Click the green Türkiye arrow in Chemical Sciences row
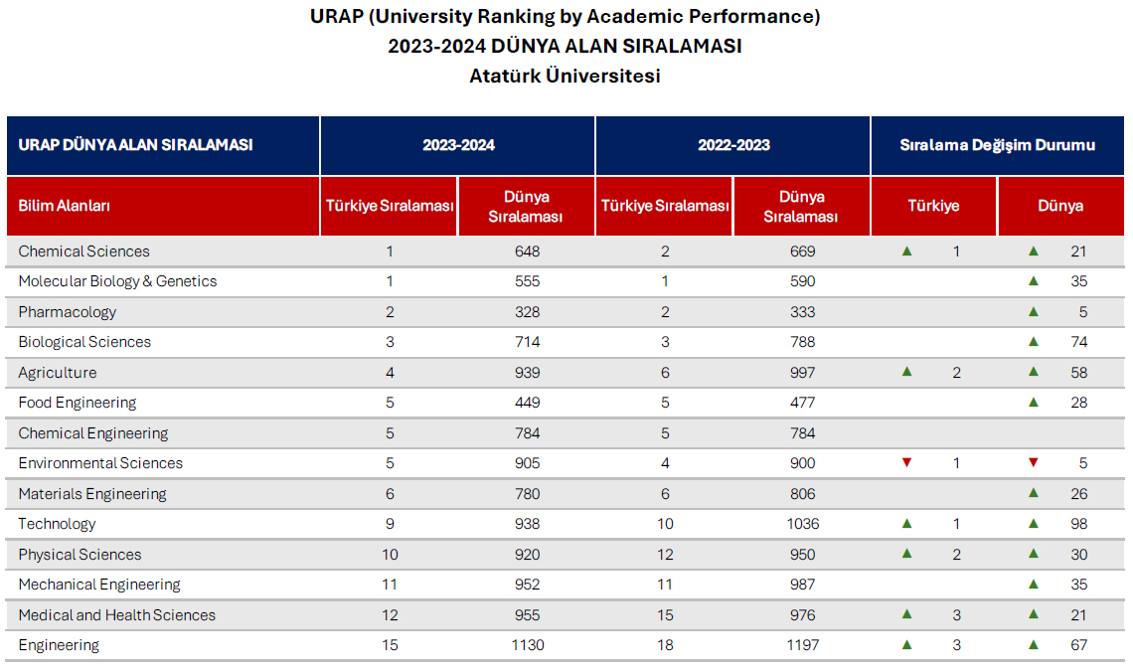The image size is (1133, 671). (906, 252)
